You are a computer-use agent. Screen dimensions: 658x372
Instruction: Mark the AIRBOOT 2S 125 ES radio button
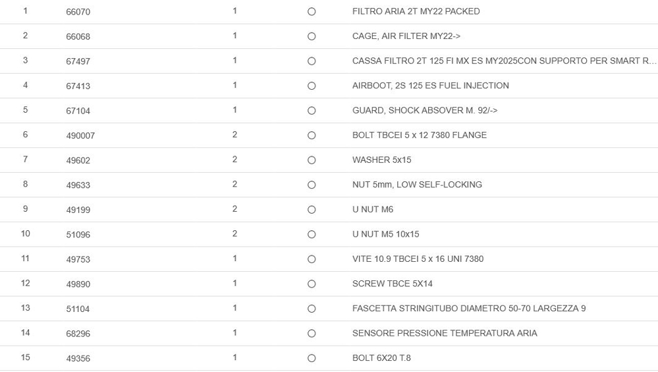[312, 86]
